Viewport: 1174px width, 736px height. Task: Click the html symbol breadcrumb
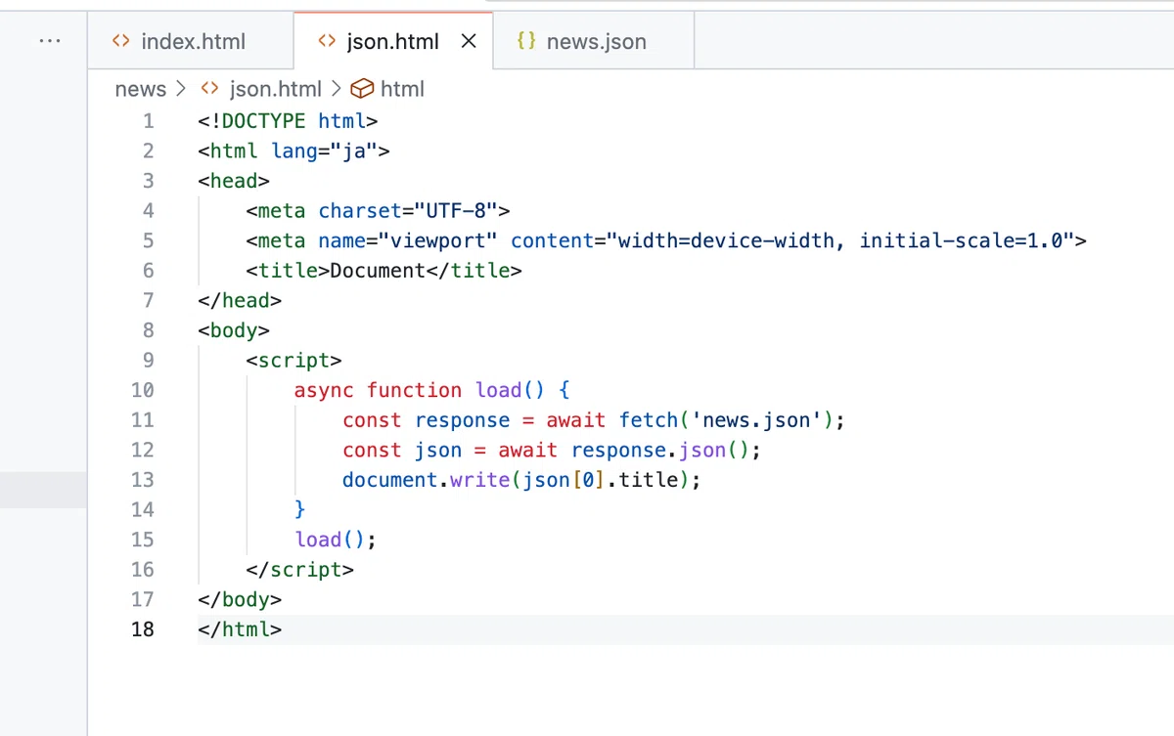click(402, 89)
